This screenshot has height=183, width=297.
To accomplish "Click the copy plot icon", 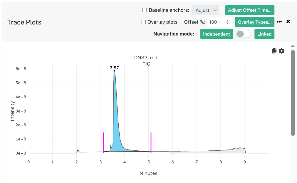I will [x=274, y=51].
